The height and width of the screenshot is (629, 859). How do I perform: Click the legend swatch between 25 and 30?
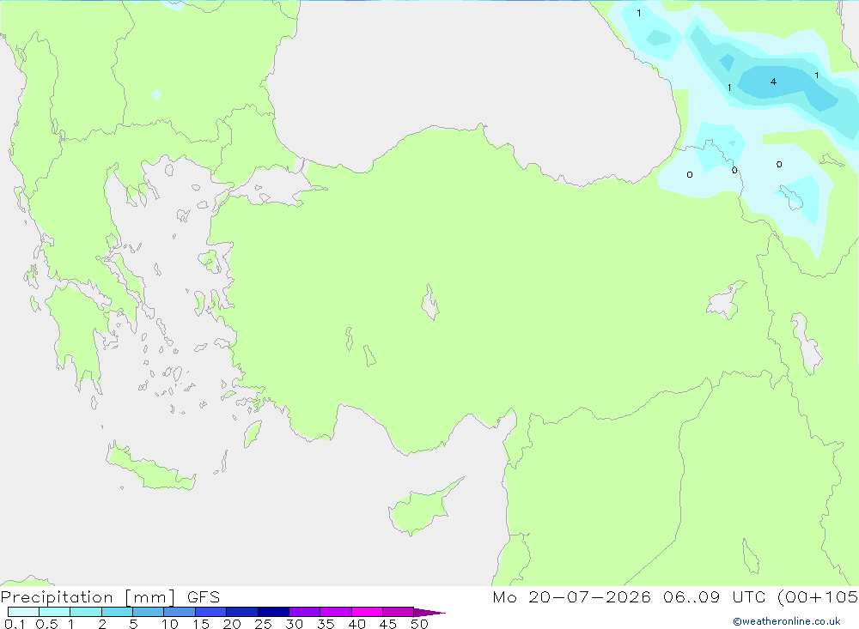tap(273, 612)
